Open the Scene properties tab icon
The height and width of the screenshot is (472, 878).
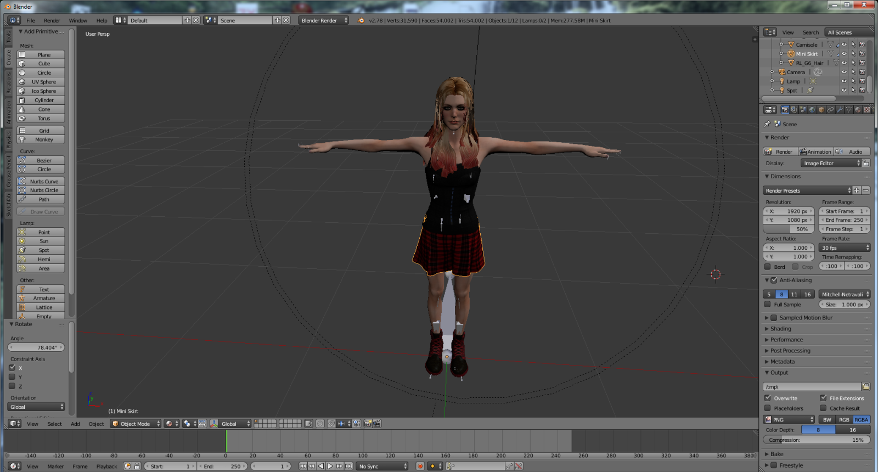(803, 110)
